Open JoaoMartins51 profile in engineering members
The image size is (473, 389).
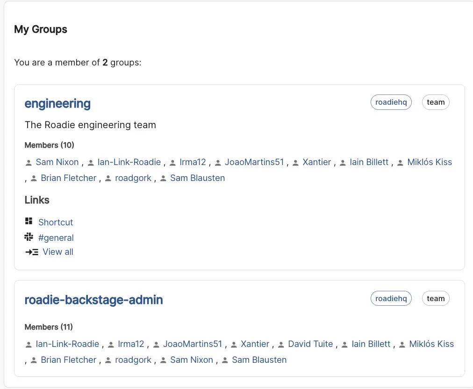click(x=254, y=162)
